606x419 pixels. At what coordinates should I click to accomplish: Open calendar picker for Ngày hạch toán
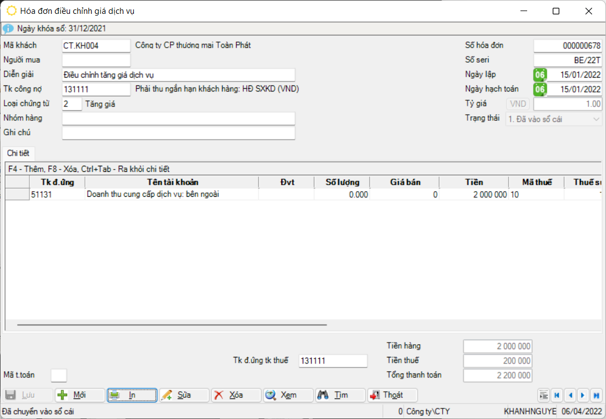[x=539, y=89]
